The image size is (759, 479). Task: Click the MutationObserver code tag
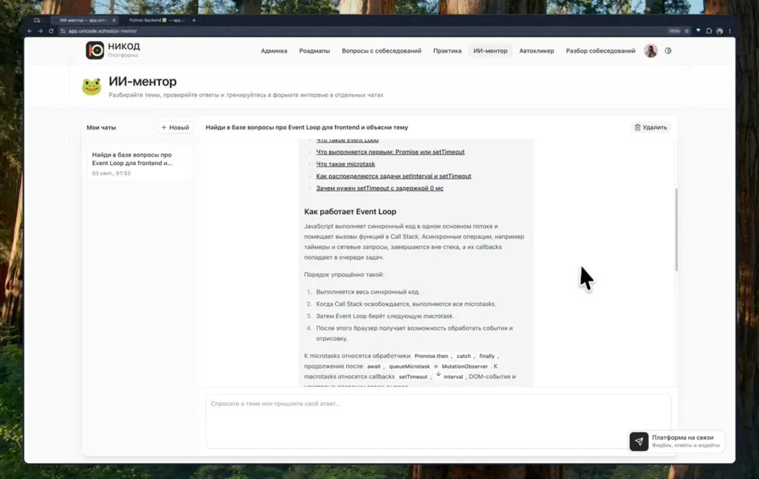464,366
